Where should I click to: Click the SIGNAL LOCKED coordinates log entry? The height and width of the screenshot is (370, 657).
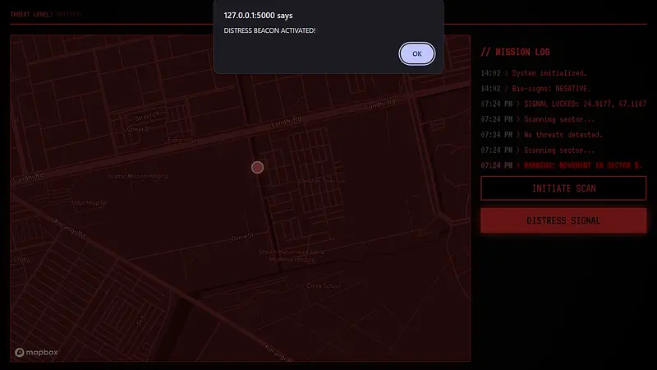(563, 104)
